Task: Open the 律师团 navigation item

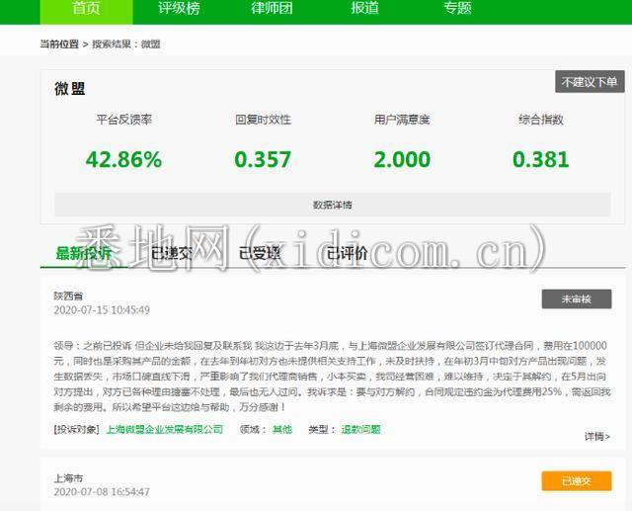Action: 273,9
